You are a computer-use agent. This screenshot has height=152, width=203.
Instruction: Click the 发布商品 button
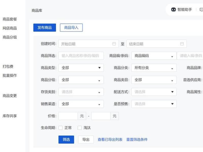coord(45,28)
